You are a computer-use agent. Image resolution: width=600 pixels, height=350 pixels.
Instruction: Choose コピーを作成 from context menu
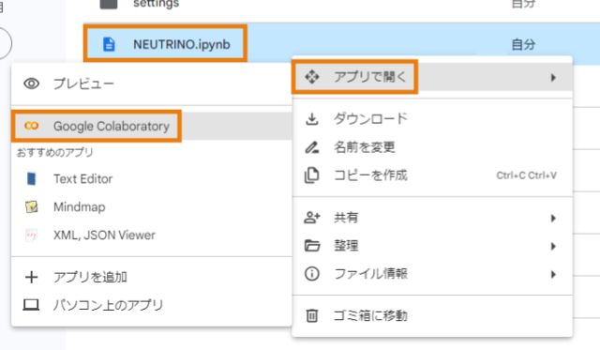432,175
